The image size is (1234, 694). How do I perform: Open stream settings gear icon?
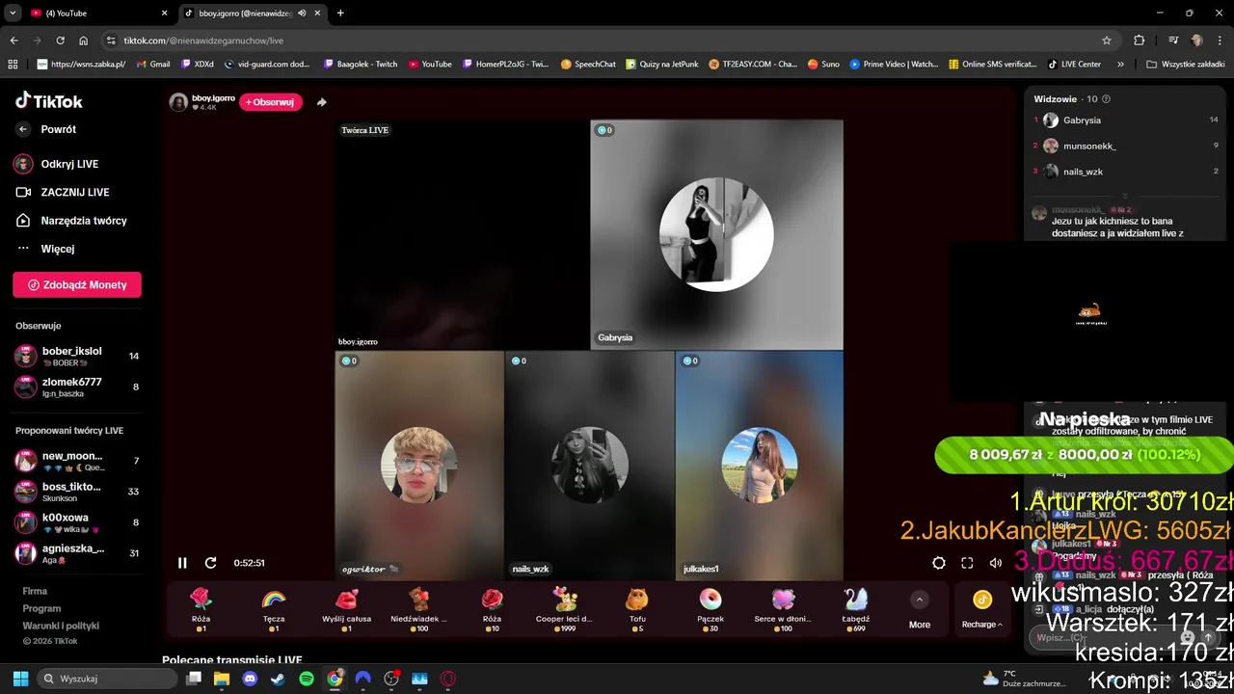939,563
